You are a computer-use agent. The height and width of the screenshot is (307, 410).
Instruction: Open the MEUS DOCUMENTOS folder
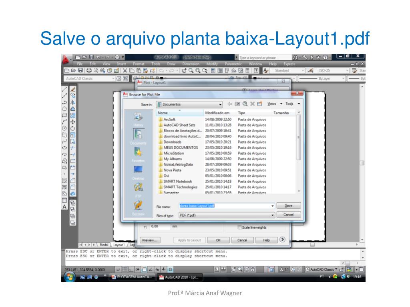181,148
